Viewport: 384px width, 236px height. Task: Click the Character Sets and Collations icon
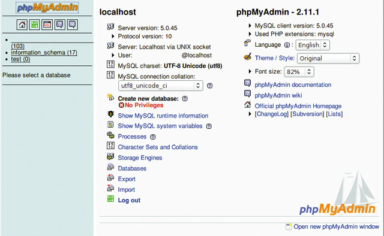(110, 146)
